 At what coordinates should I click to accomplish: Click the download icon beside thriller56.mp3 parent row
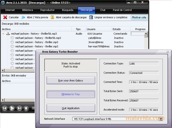pyautogui.click(x=8, y=34)
